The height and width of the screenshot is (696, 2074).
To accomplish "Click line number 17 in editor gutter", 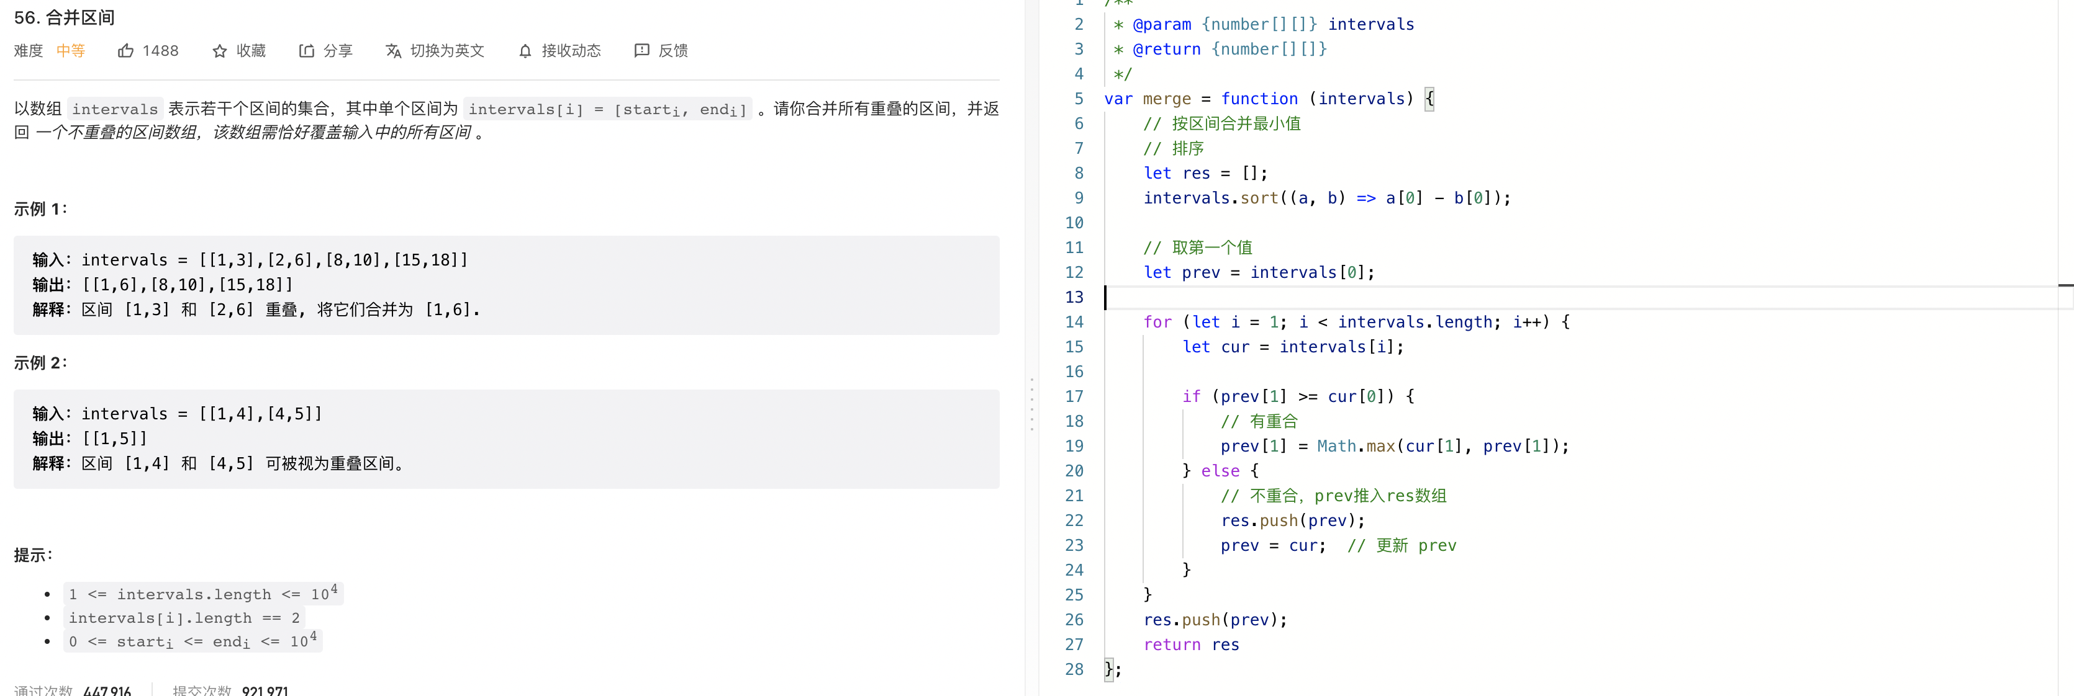I will tap(1074, 396).
